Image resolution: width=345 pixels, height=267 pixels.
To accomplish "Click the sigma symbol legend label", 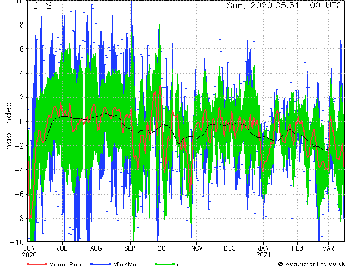I will point(179,265).
